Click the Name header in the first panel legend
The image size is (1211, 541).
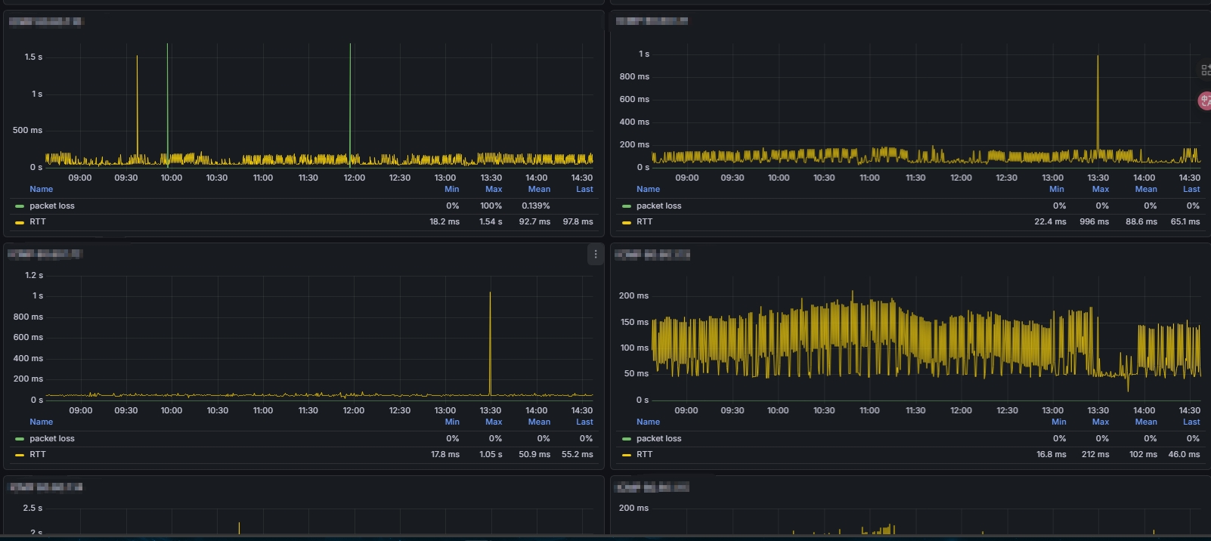42,189
